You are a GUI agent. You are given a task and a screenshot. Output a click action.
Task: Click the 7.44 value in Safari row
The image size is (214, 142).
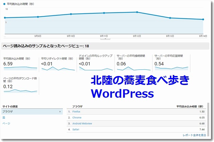tap(202, 129)
